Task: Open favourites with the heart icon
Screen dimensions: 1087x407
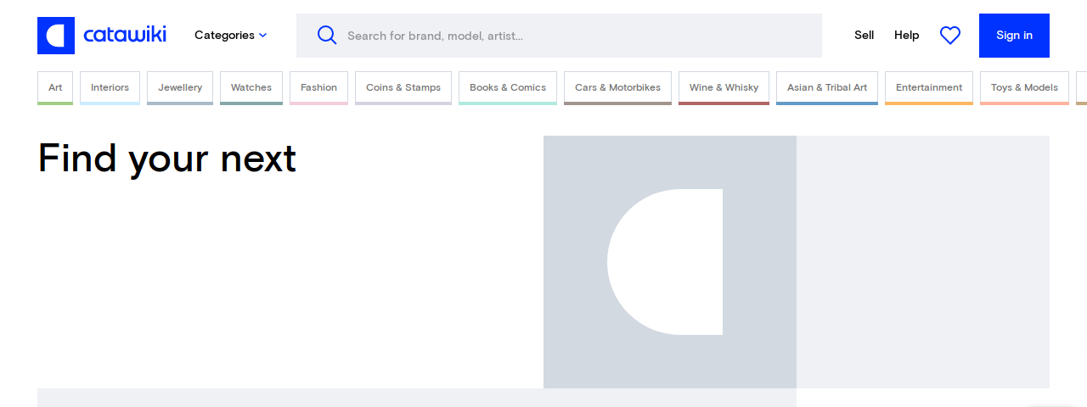Action: [x=949, y=36]
